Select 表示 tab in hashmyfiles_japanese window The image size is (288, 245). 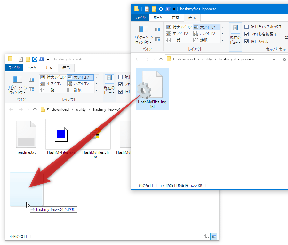point(192,18)
